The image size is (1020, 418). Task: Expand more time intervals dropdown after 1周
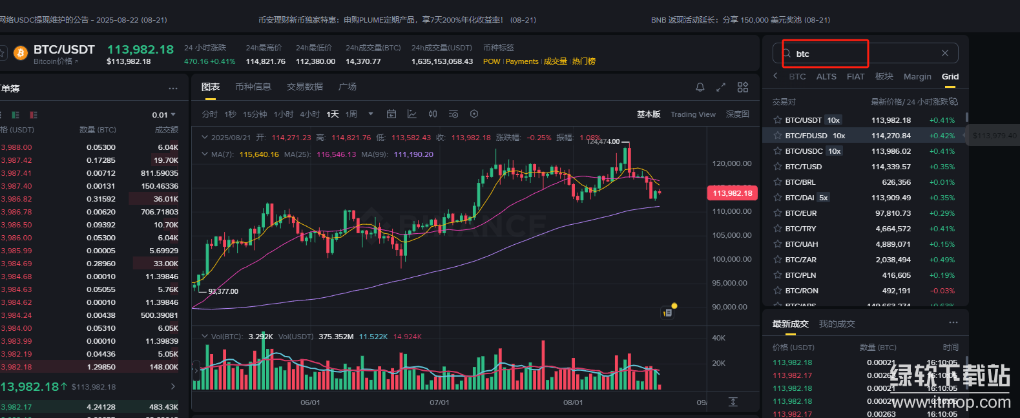(371, 114)
